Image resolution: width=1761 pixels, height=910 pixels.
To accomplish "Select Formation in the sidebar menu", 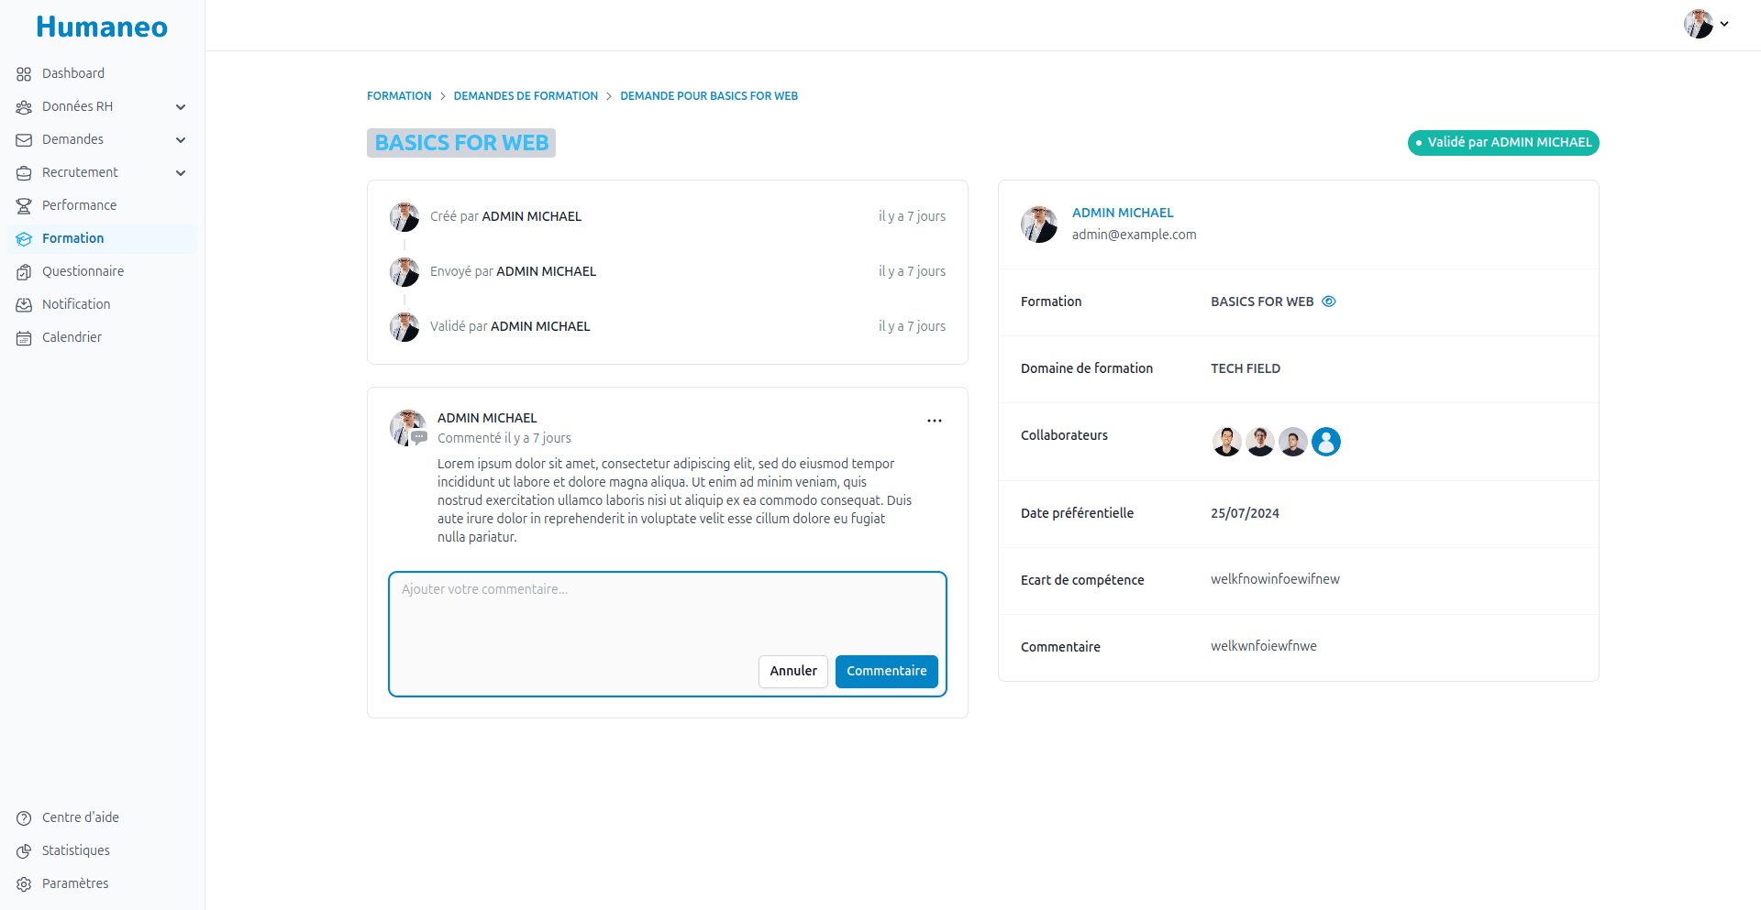I will [73, 239].
